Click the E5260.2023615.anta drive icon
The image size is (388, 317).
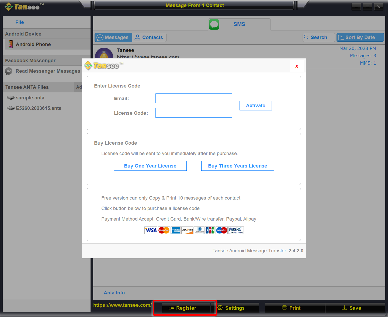tap(11, 108)
